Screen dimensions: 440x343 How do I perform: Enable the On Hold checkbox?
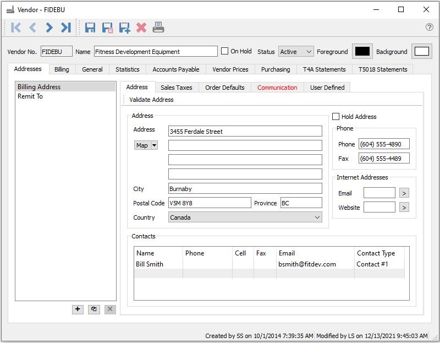pyautogui.click(x=225, y=51)
